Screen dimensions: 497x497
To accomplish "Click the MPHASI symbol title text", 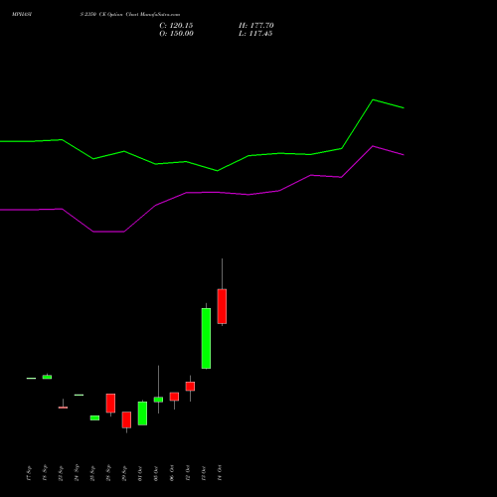I will pos(22,15).
